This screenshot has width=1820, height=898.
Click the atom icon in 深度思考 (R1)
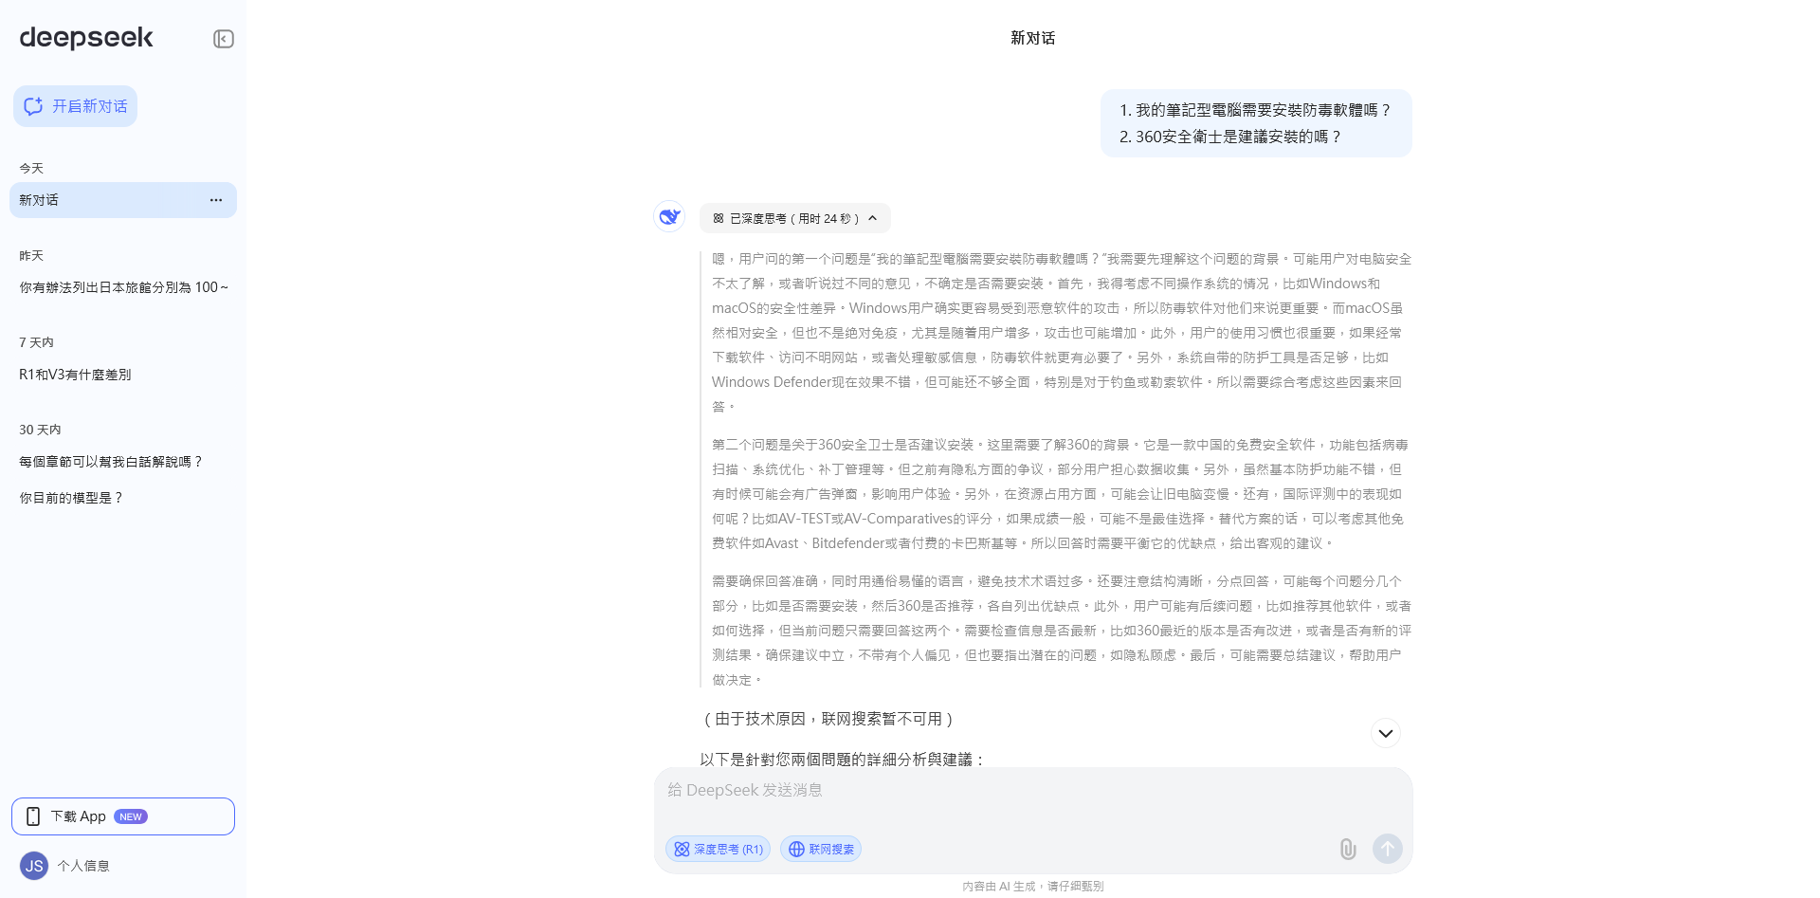[682, 850]
